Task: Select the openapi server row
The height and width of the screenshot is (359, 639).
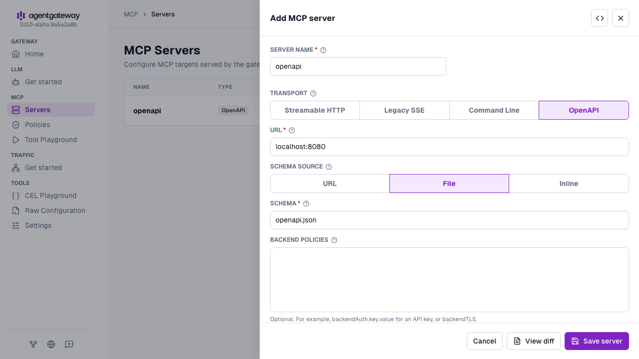Action: [192, 111]
